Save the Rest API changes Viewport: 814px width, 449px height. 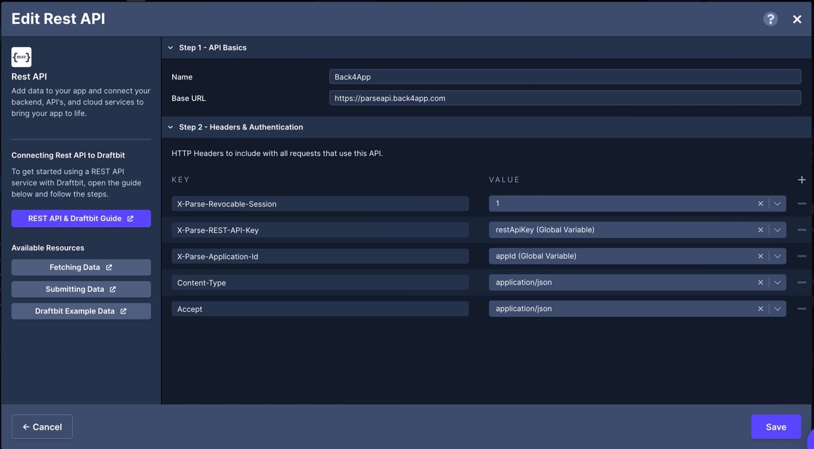coord(776,426)
